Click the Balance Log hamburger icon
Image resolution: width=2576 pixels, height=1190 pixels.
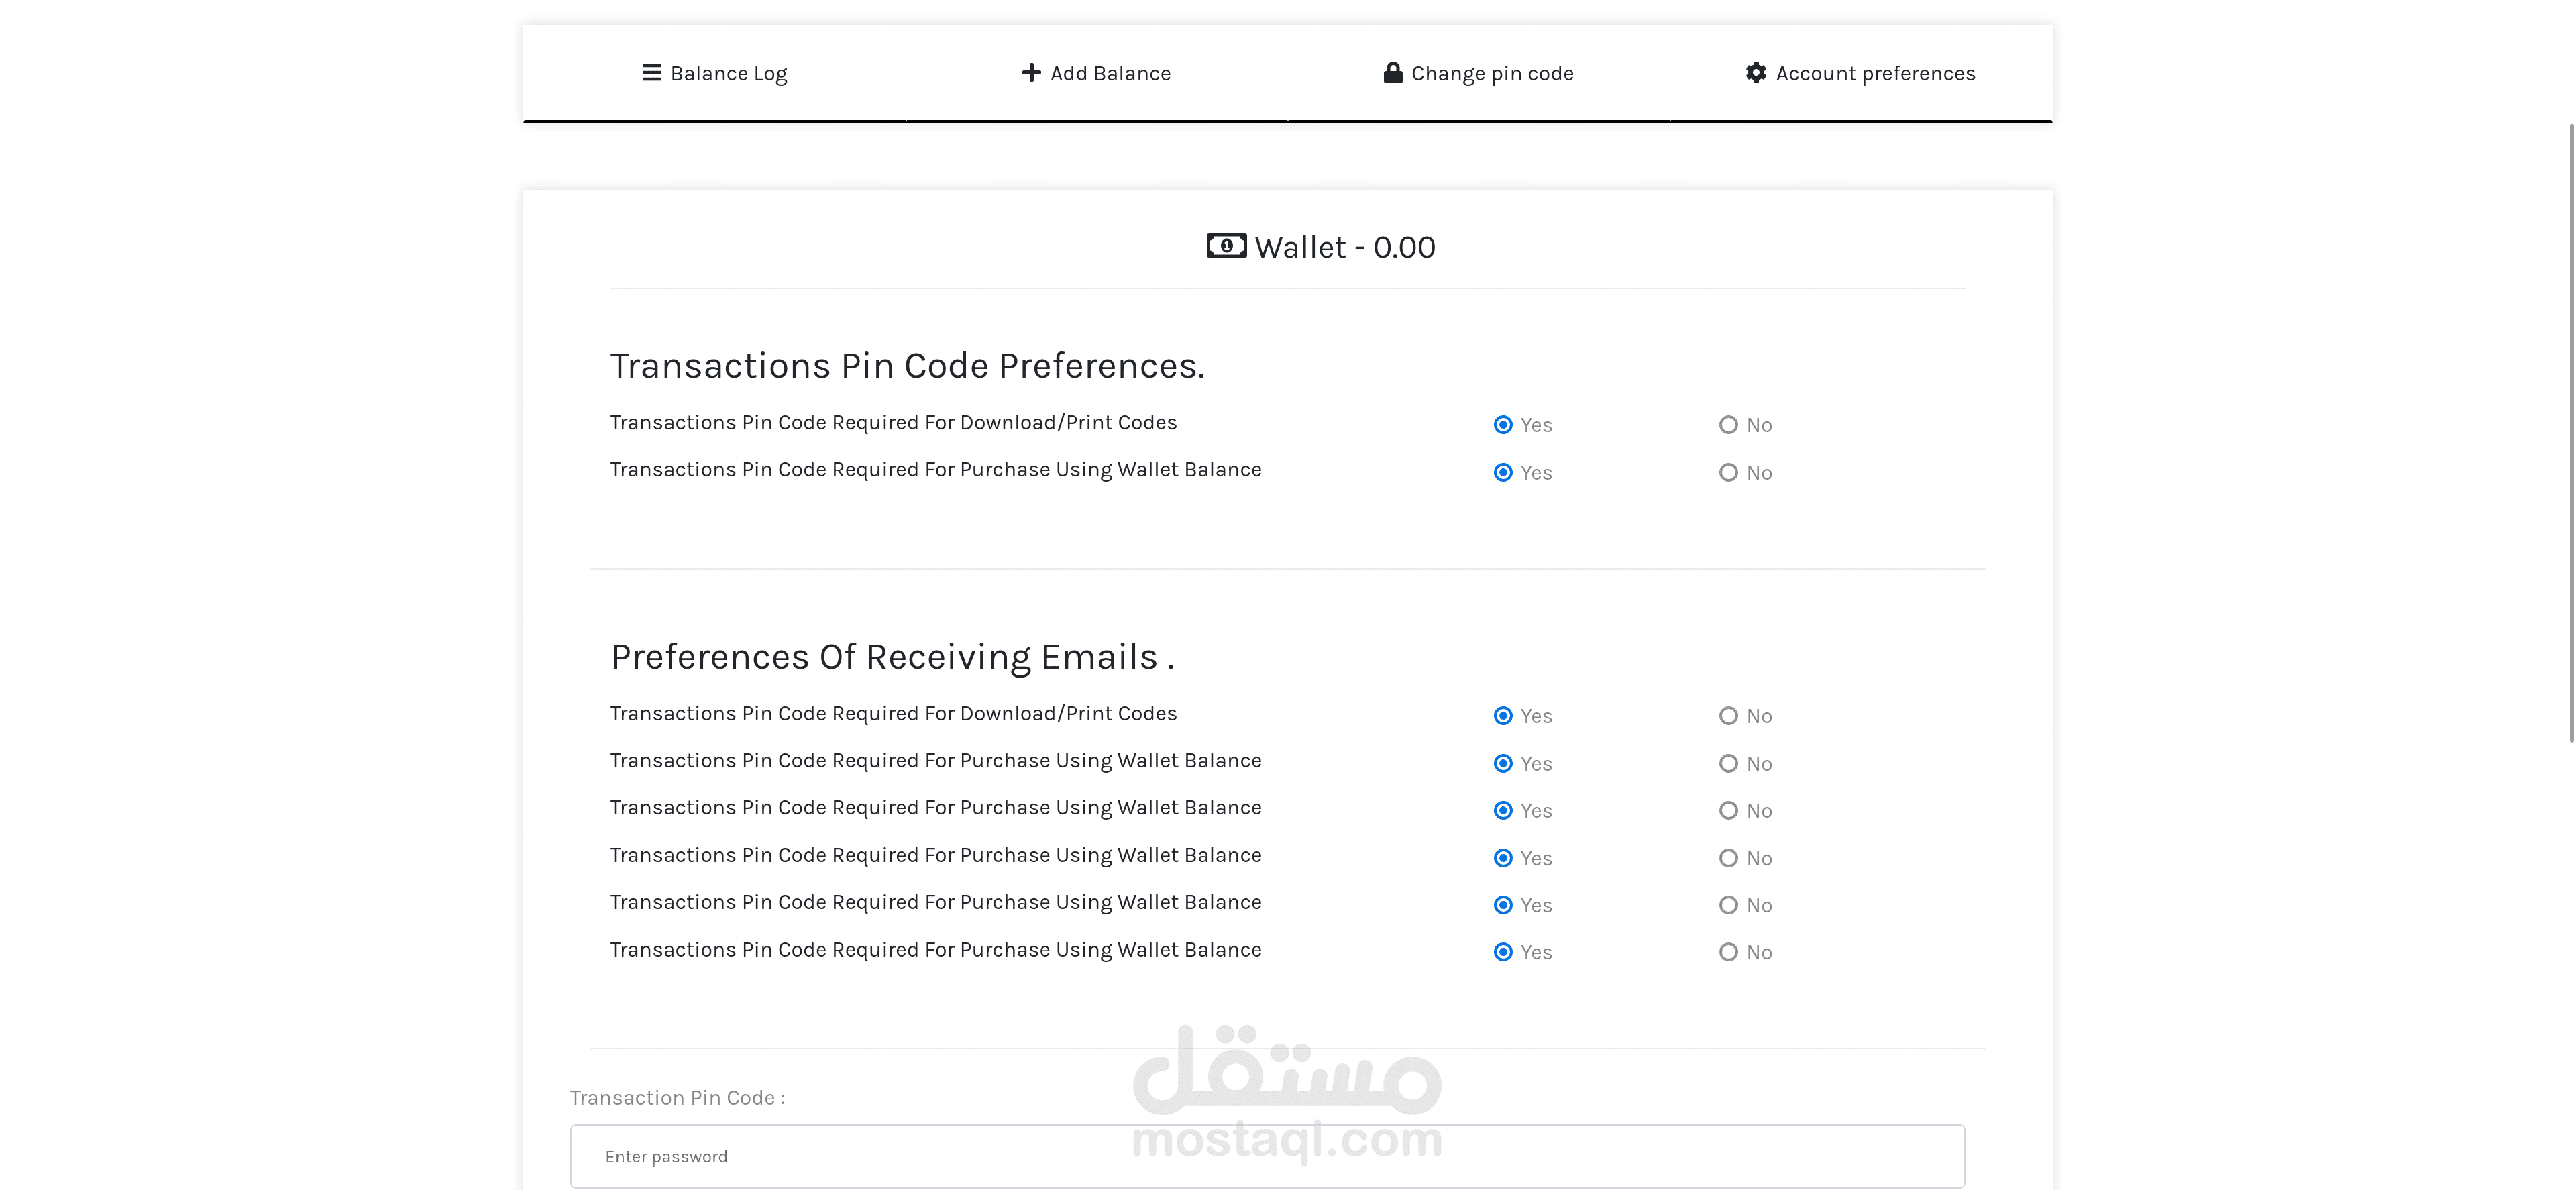click(651, 73)
